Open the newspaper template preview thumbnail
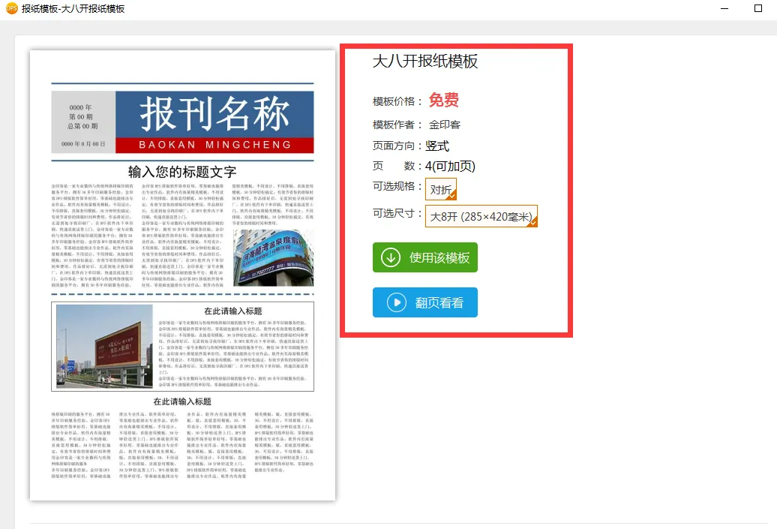 (182, 275)
